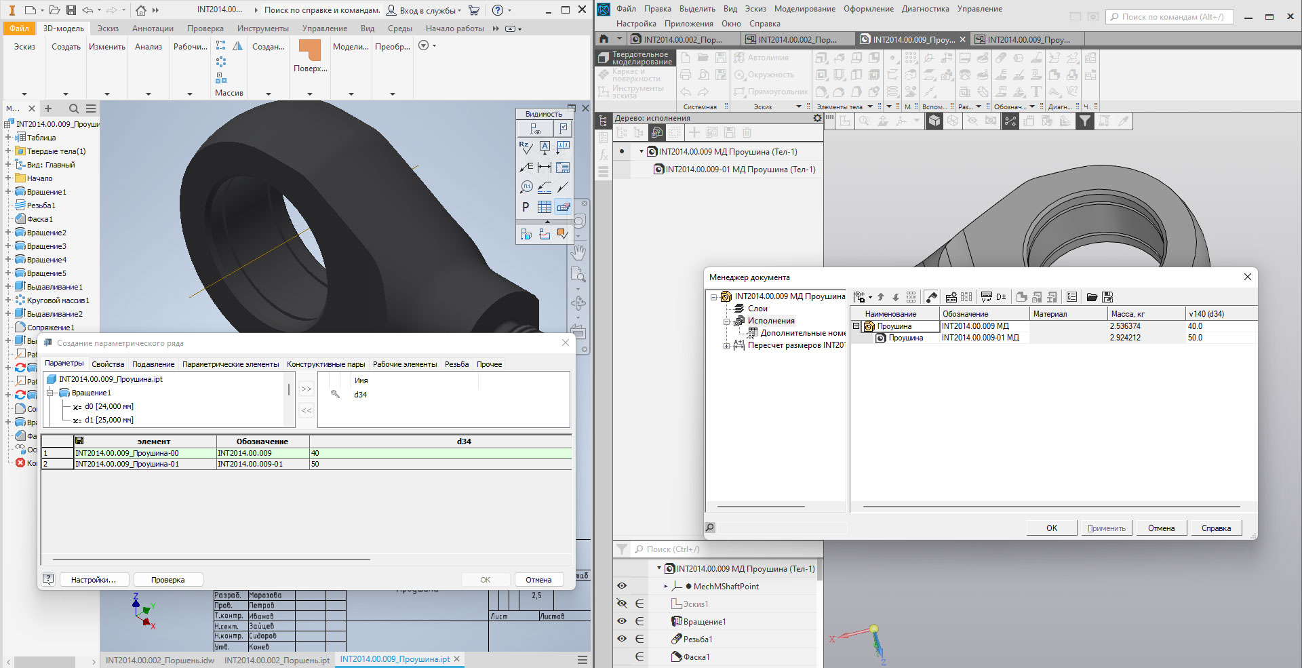Screen dimensions: 1302x668
Task: Click the Поверхность orange surface tool
Action: 310,52
